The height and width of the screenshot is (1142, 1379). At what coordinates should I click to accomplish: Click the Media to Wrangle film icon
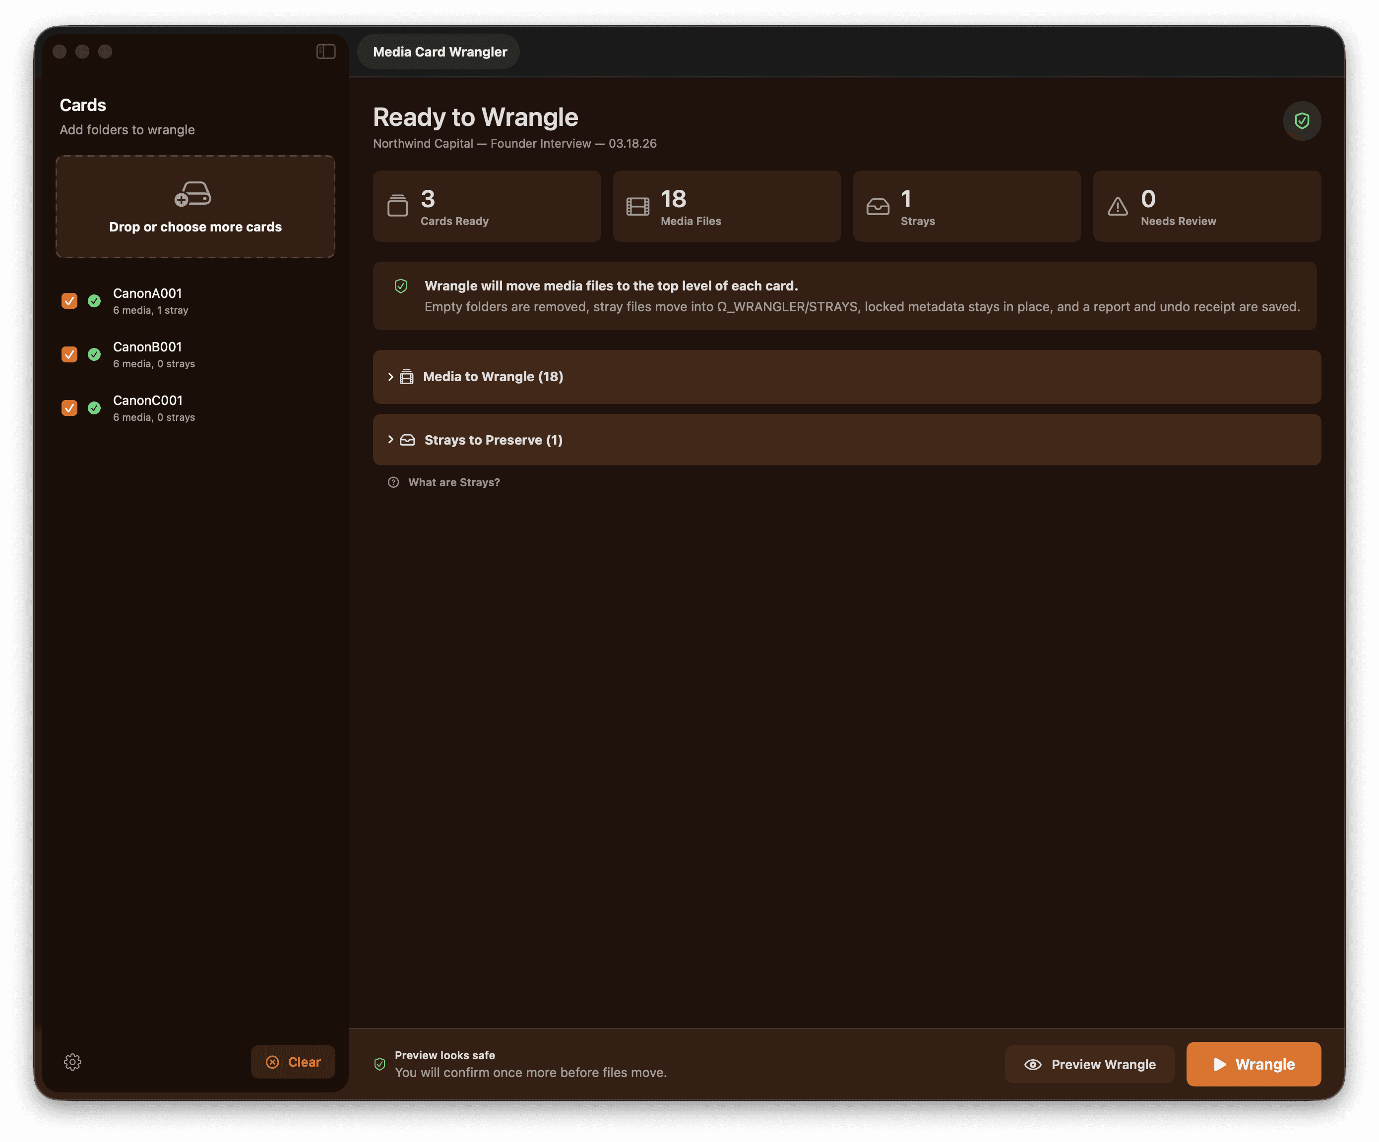click(406, 377)
